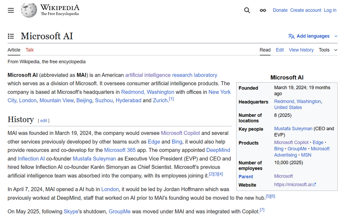Click the Create account link
Viewport: 345px width, 218px height.
[306, 10]
